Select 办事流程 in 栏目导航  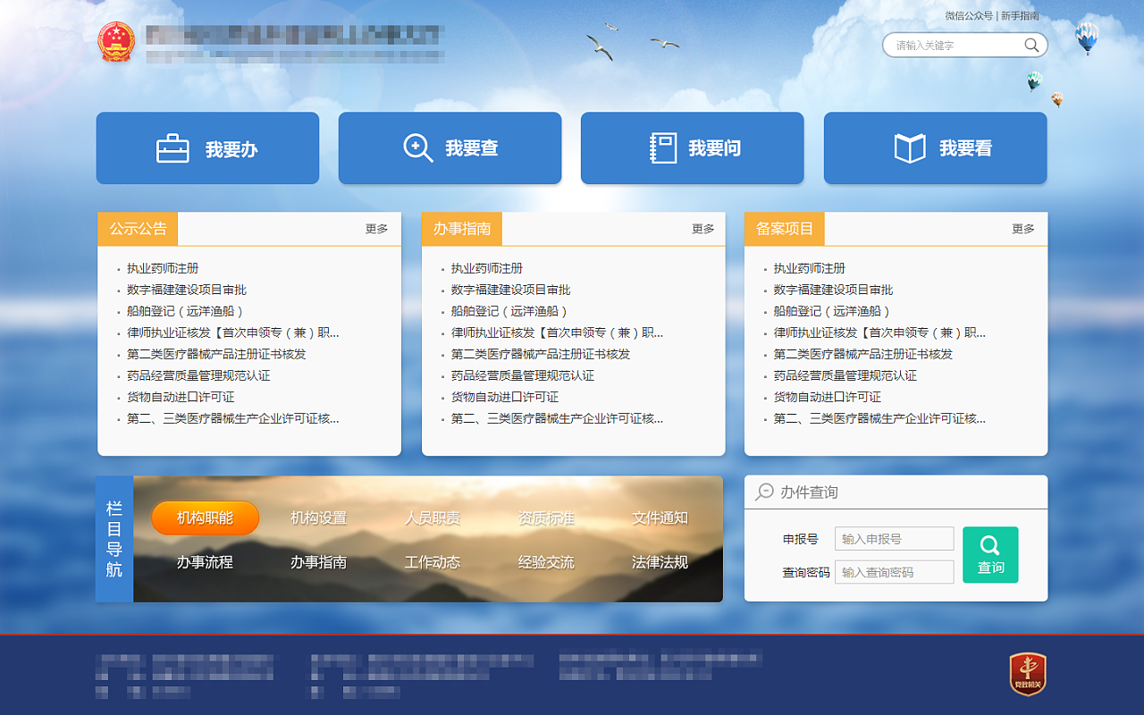205,562
